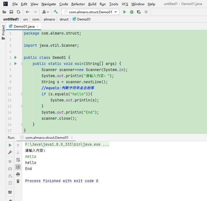The height and width of the screenshot is (201, 207).
Task: Open the Project tool window sidebar button
Action: tap(3, 32)
